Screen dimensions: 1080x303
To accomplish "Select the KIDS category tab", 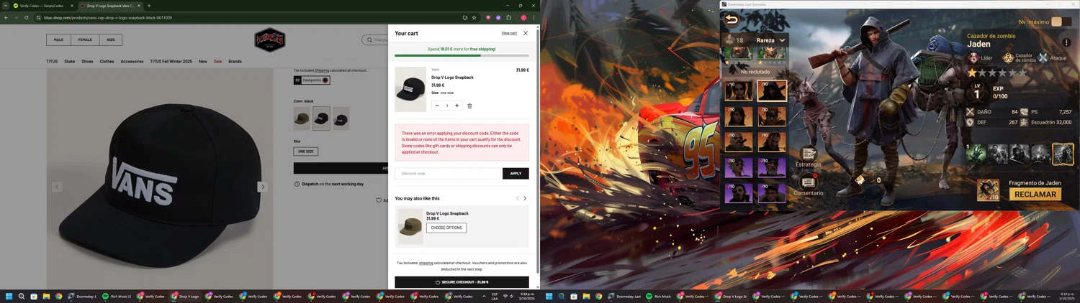I will point(111,39).
